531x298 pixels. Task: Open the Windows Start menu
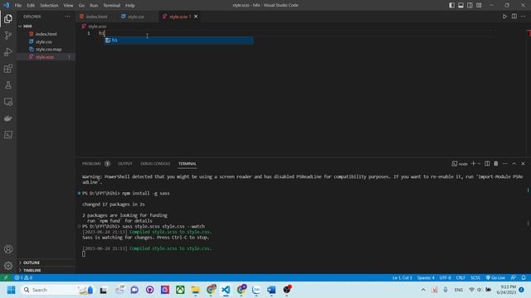pyautogui.click(x=11, y=290)
